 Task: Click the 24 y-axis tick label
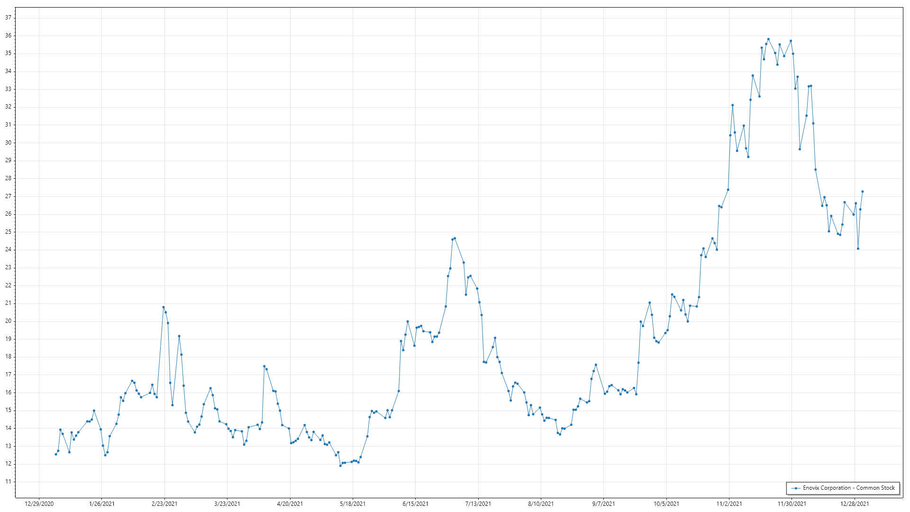(8, 250)
